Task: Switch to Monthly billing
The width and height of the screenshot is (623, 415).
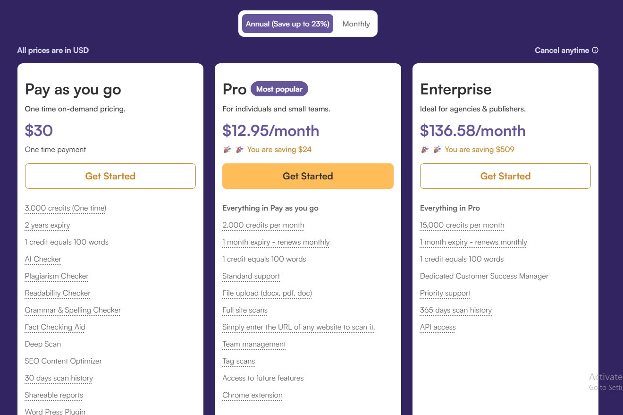Action: 356,24
